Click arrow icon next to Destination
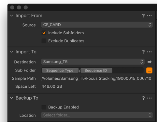Viewport: 157px width, 122px height. [150, 62]
